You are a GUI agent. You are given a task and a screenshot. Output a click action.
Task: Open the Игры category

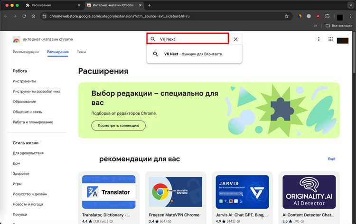17,184
